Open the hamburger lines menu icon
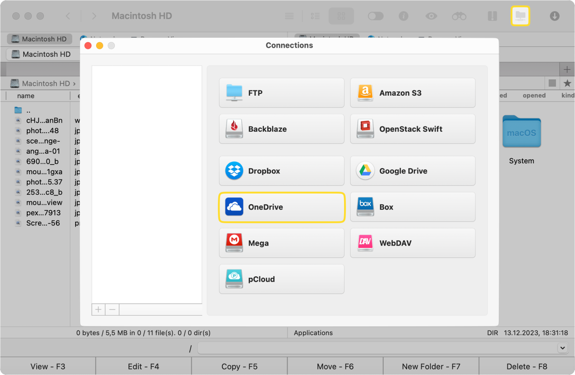575x375 pixels. click(x=289, y=16)
